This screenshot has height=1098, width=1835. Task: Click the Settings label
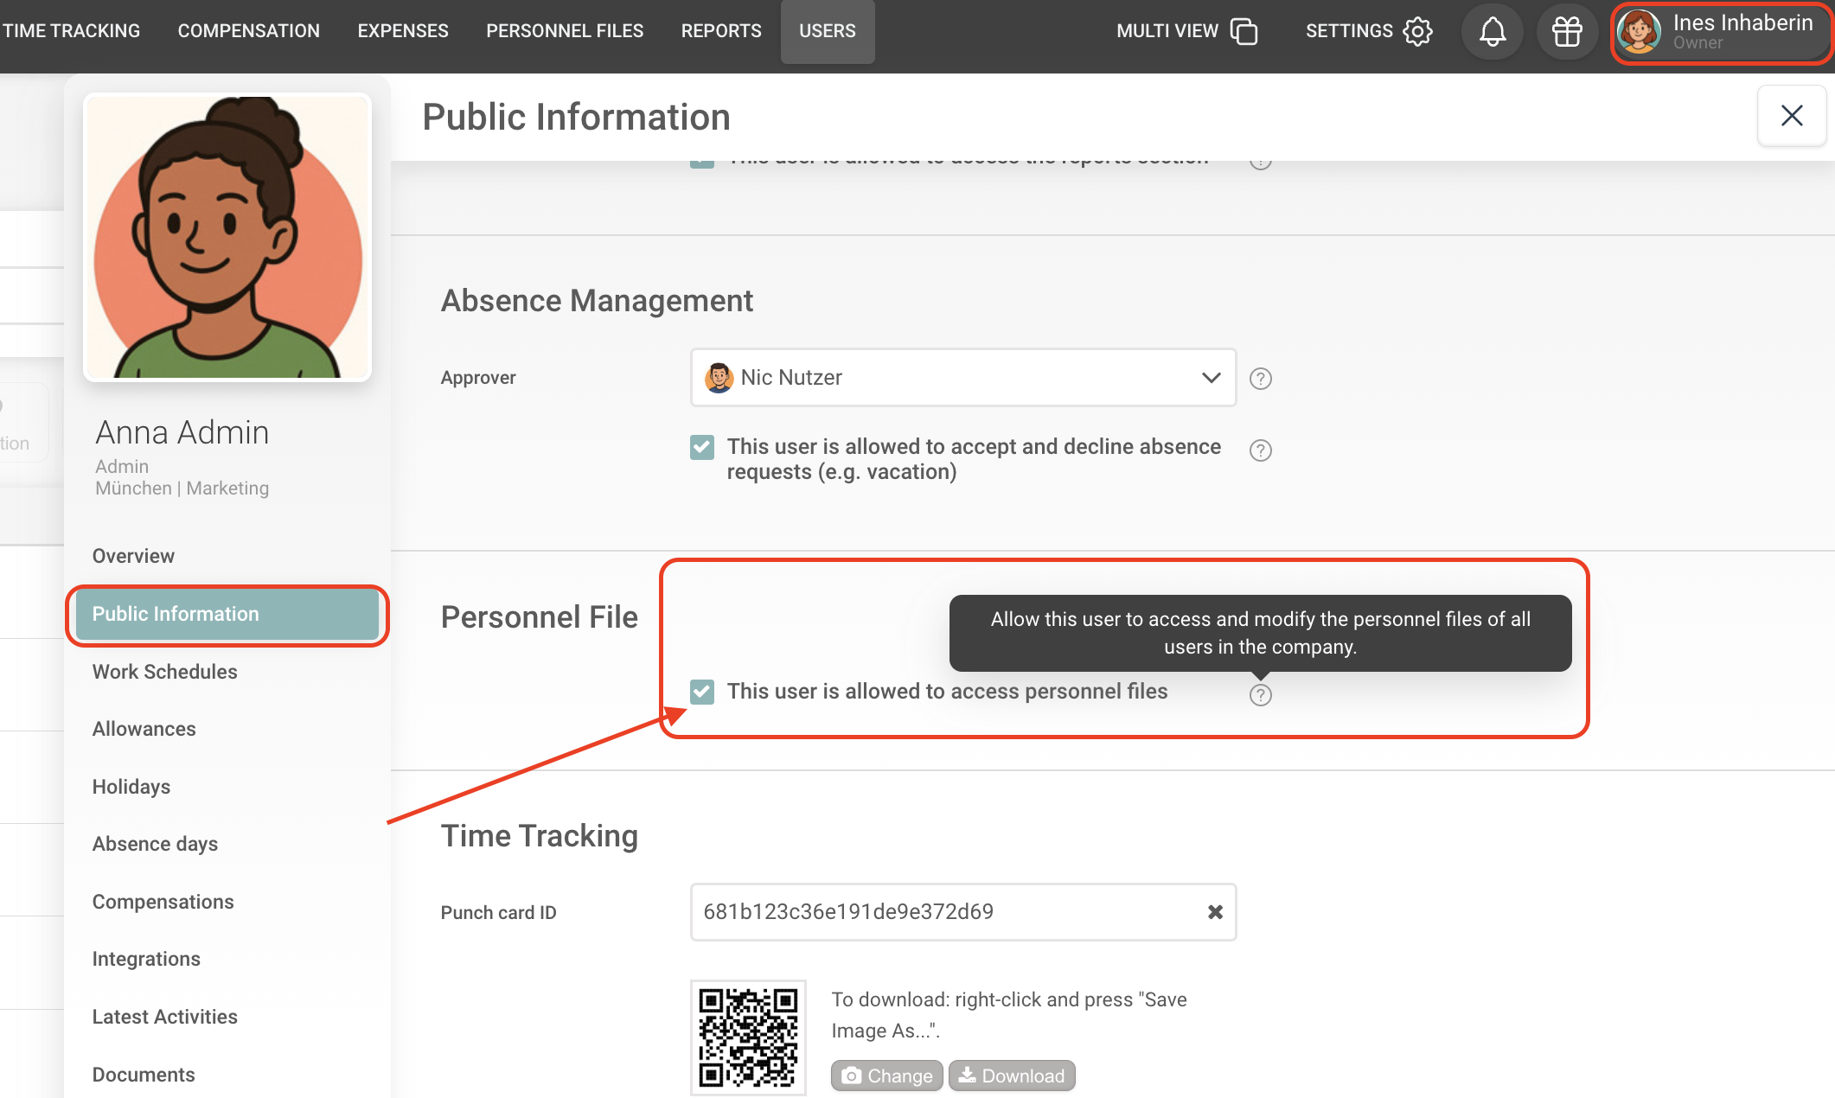1349,31
